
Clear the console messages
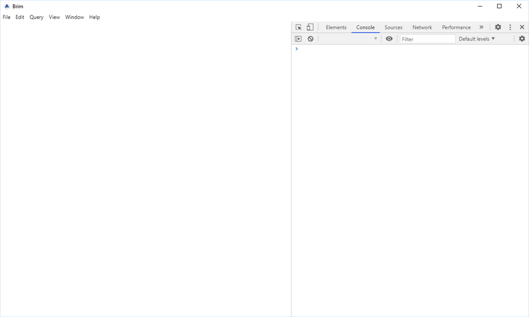tap(310, 39)
